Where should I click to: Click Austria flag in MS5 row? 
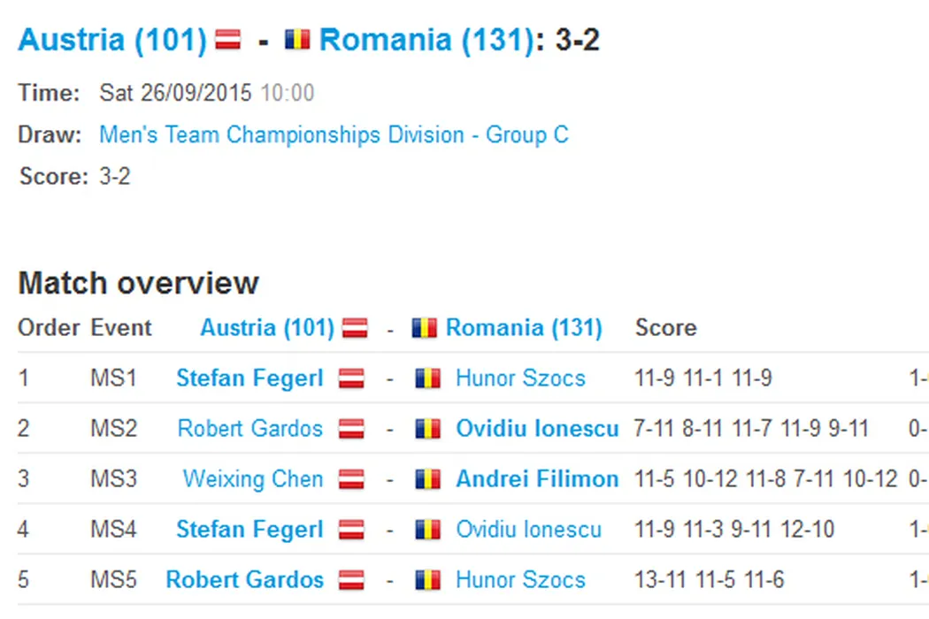pyautogui.click(x=352, y=581)
